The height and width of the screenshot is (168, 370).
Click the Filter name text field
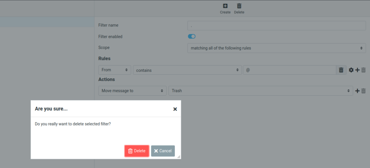click(276, 26)
